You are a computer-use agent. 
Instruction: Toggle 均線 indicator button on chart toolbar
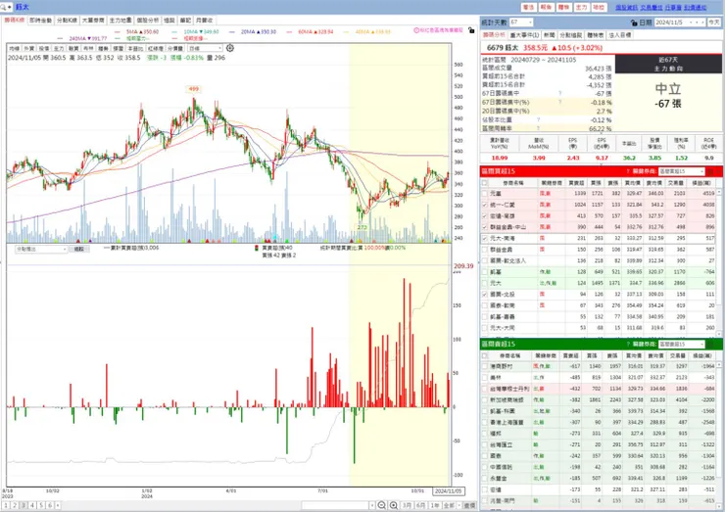point(15,49)
